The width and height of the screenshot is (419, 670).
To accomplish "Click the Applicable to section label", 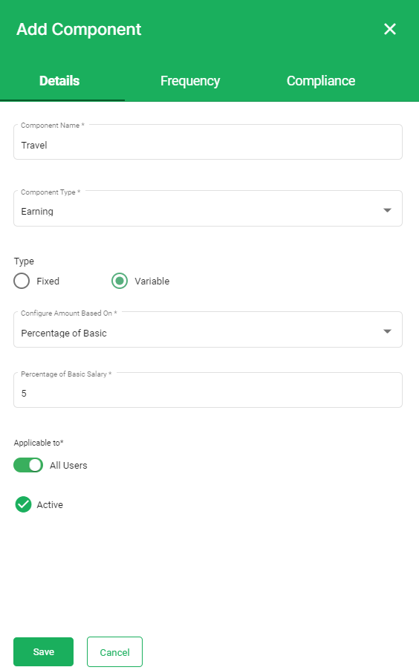I will 39,443.
